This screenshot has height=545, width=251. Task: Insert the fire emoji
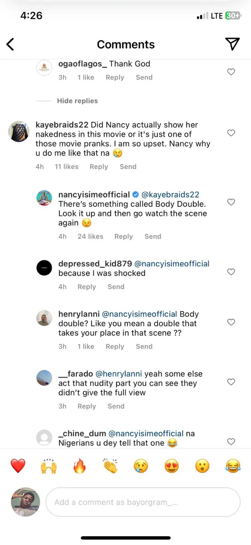pos(80,466)
